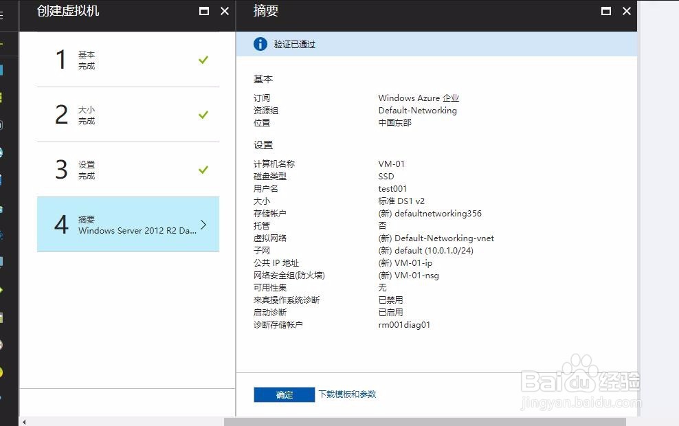Viewport: 679px width, 426px height.
Task: Open the 下载模板和参数 link
Action: pyautogui.click(x=347, y=394)
